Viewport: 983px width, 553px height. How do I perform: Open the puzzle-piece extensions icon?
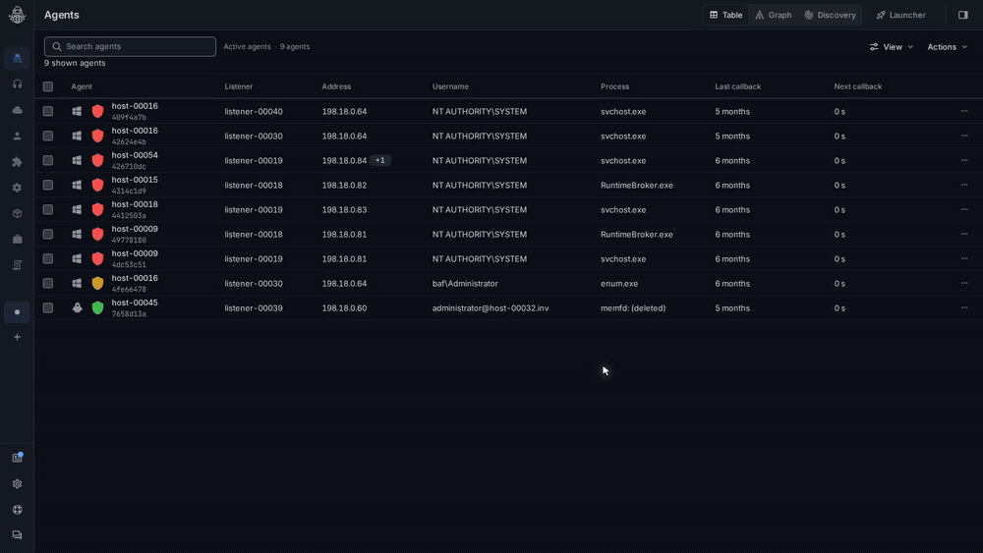17,162
